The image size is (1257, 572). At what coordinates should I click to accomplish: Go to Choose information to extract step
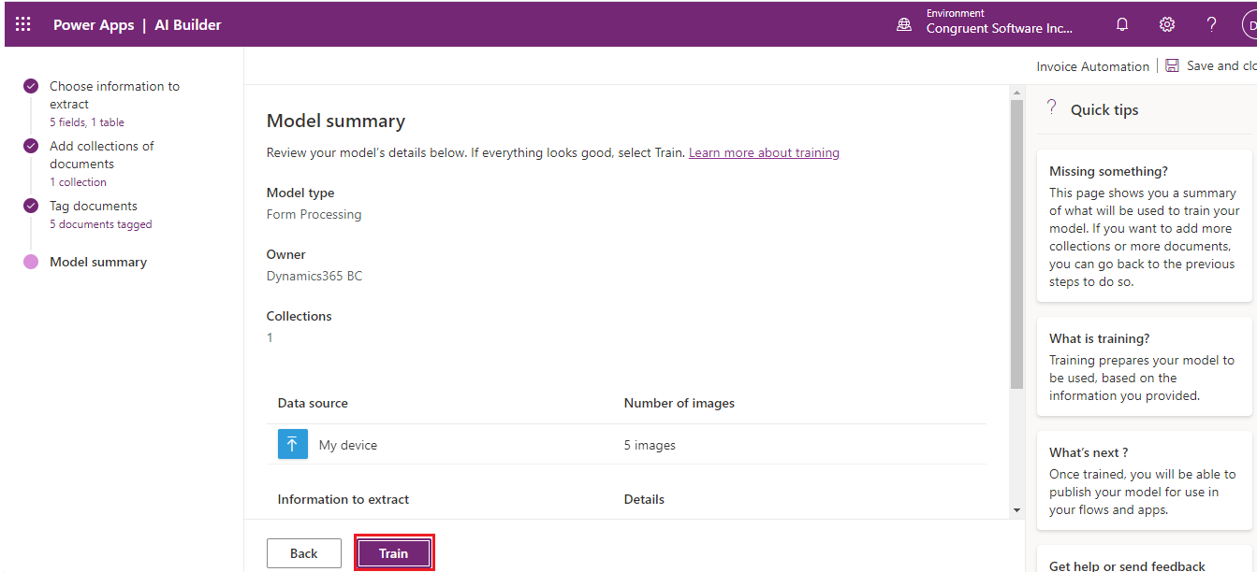(114, 95)
